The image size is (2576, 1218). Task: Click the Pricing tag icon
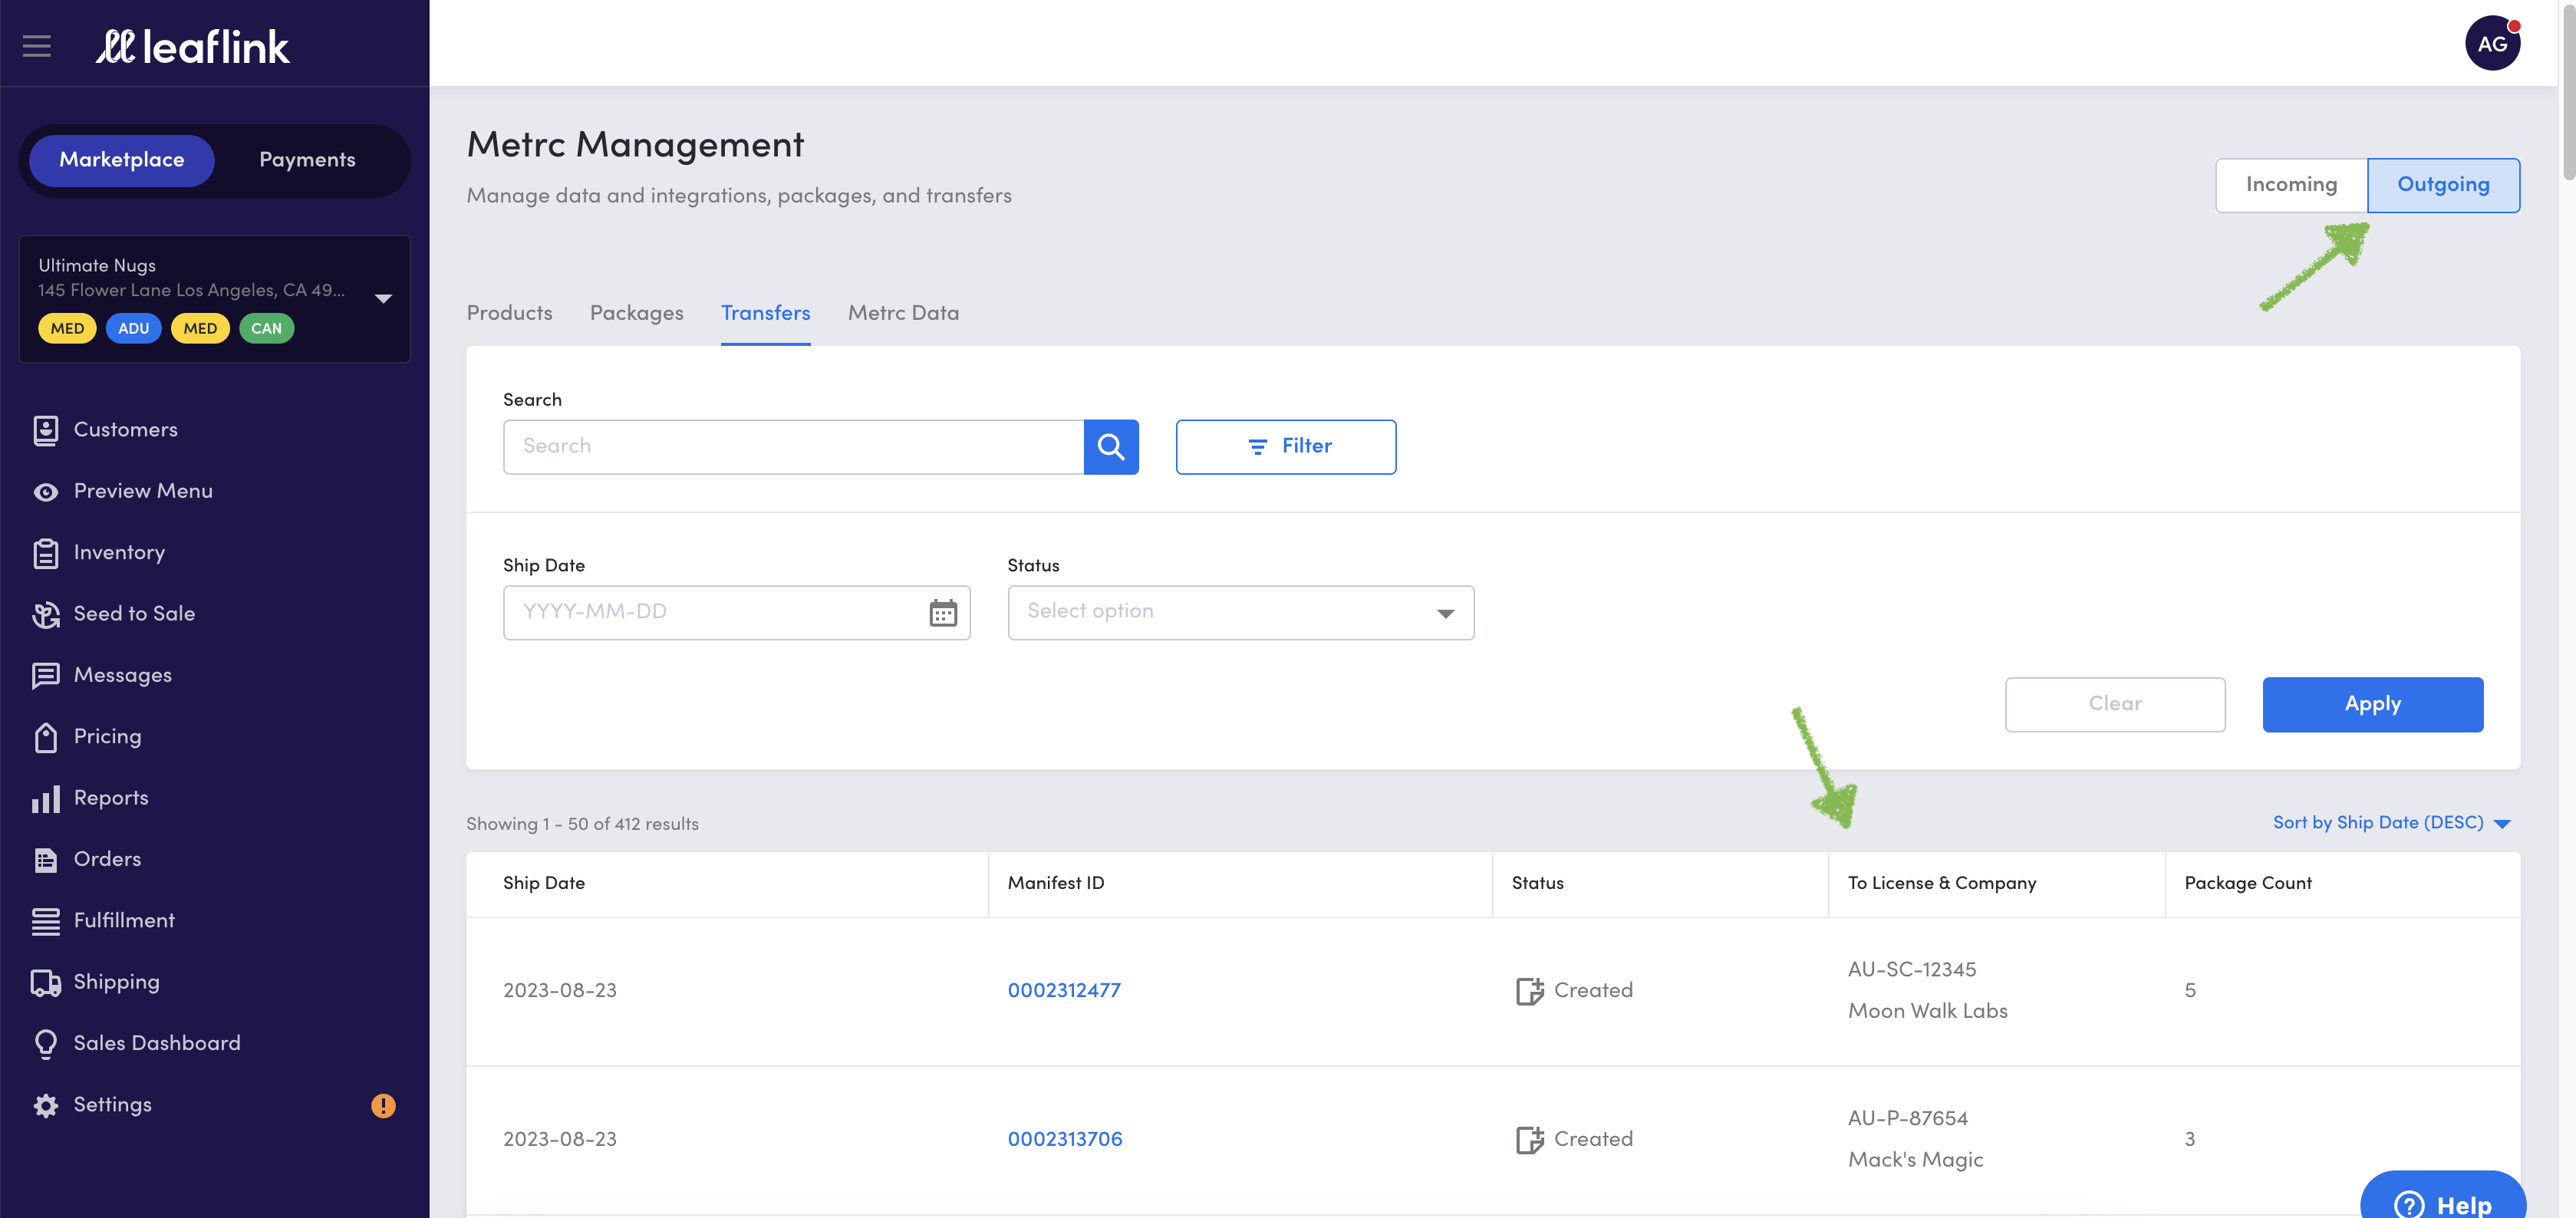[45, 737]
